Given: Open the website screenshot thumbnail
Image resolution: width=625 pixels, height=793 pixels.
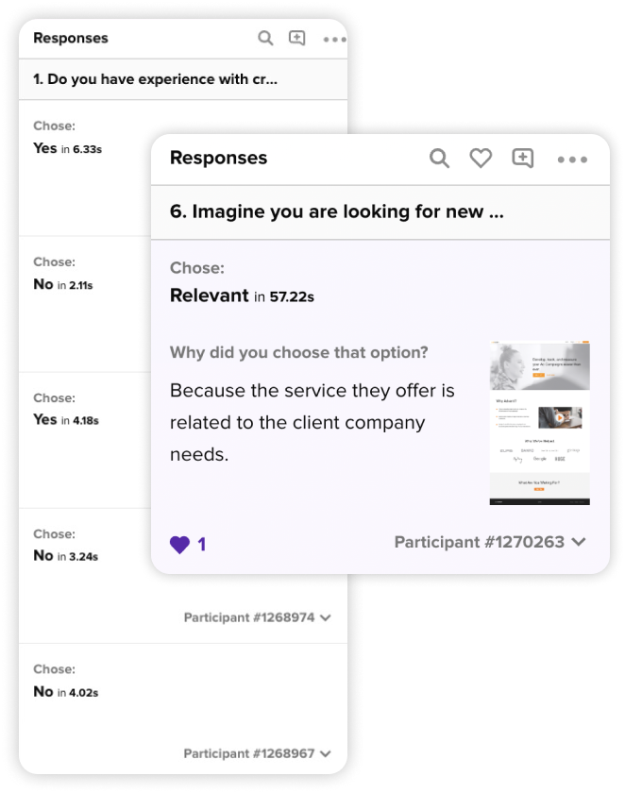Looking at the screenshot, I should coord(539,423).
